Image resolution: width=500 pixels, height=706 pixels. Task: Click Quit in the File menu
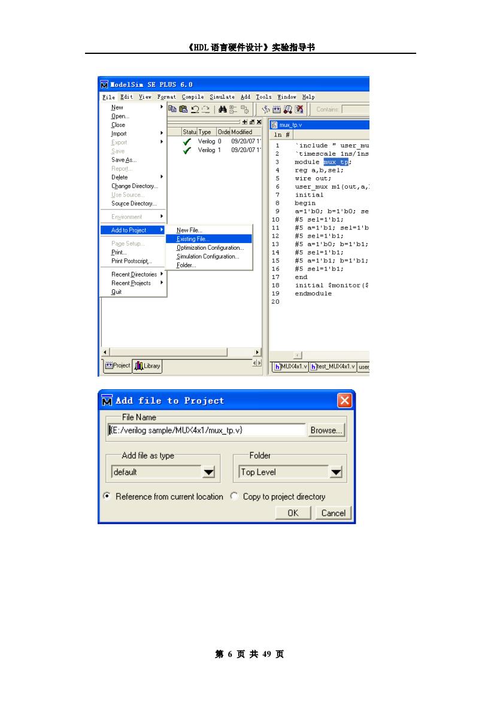pos(133,292)
